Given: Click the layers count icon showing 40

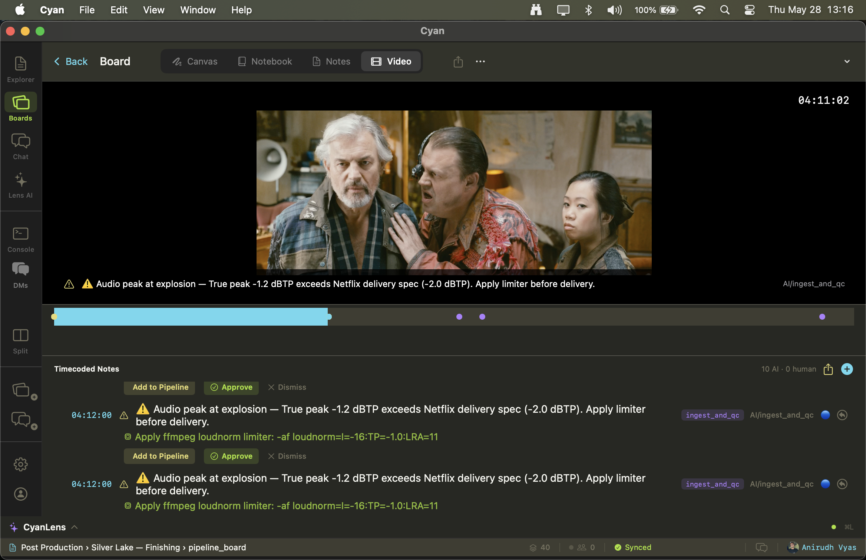Looking at the screenshot, I should coord(533,547).
